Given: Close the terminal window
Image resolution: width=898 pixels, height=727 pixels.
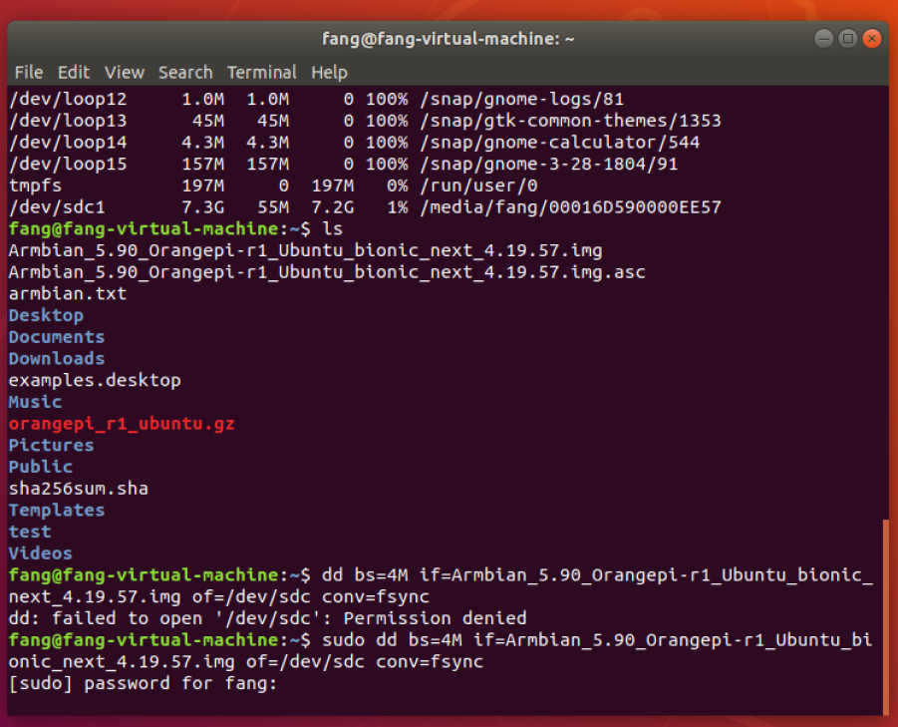Looking at the screenshot, I should point(872,38).
